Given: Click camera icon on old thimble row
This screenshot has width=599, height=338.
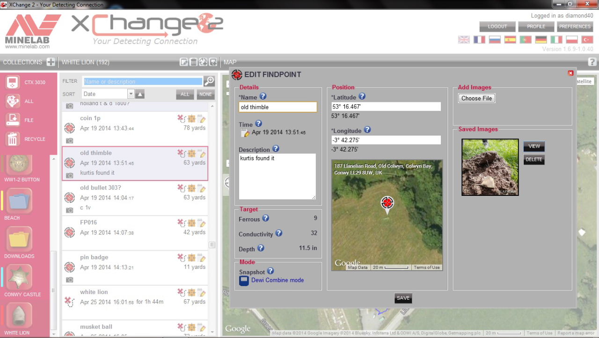Looking at the screenshot, I should (x=70, y=175).
